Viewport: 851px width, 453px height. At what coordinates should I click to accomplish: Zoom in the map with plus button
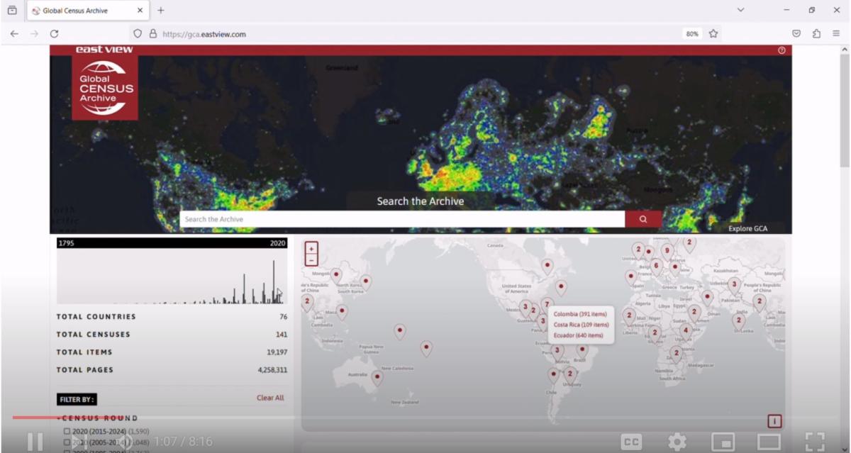coord(311,249)
